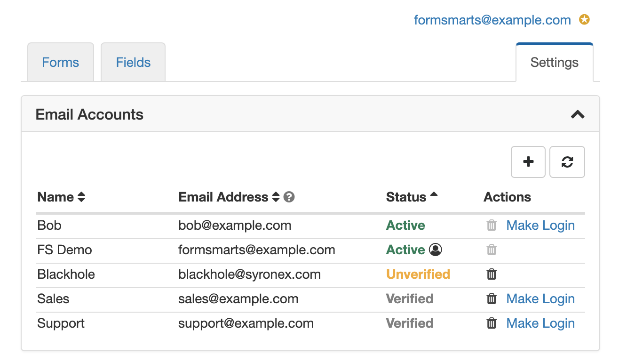Image resolution: width=619 pixels, height=355 pixels.
Task: Sort the table by Name column
Action: (x=81, y=197)
